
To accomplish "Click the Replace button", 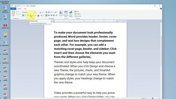I will 78,14.
